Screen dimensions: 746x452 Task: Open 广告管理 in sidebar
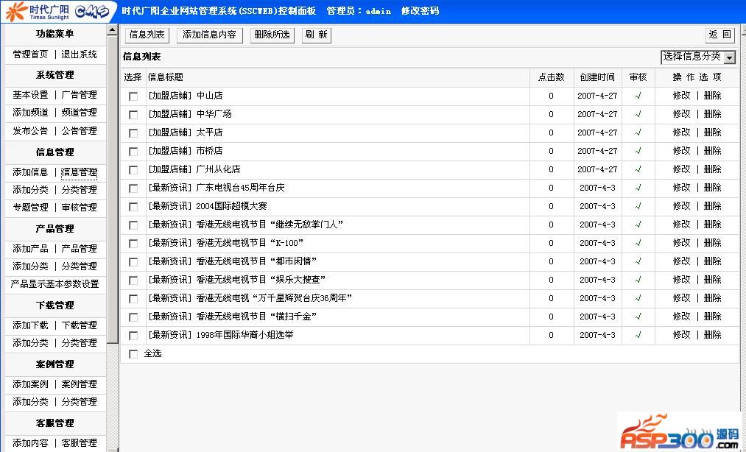79,95
